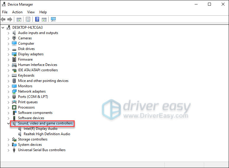Click the Back arrow toolbar icon
This screenshot has width=229, height=168.
point(3,19)
